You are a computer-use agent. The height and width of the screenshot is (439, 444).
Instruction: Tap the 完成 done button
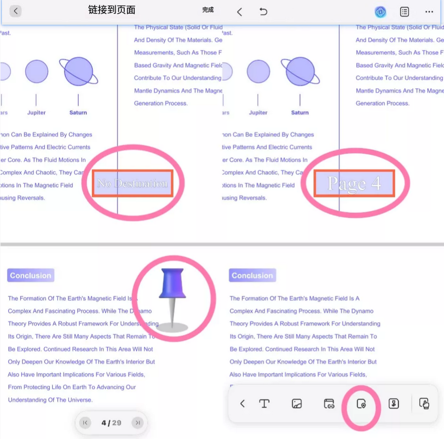point(208,10)
